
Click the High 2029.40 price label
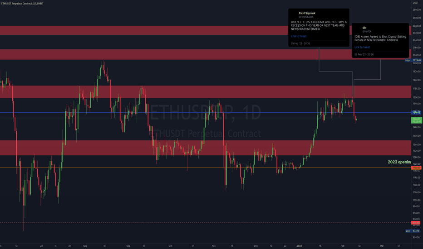[x=413, y=60]
